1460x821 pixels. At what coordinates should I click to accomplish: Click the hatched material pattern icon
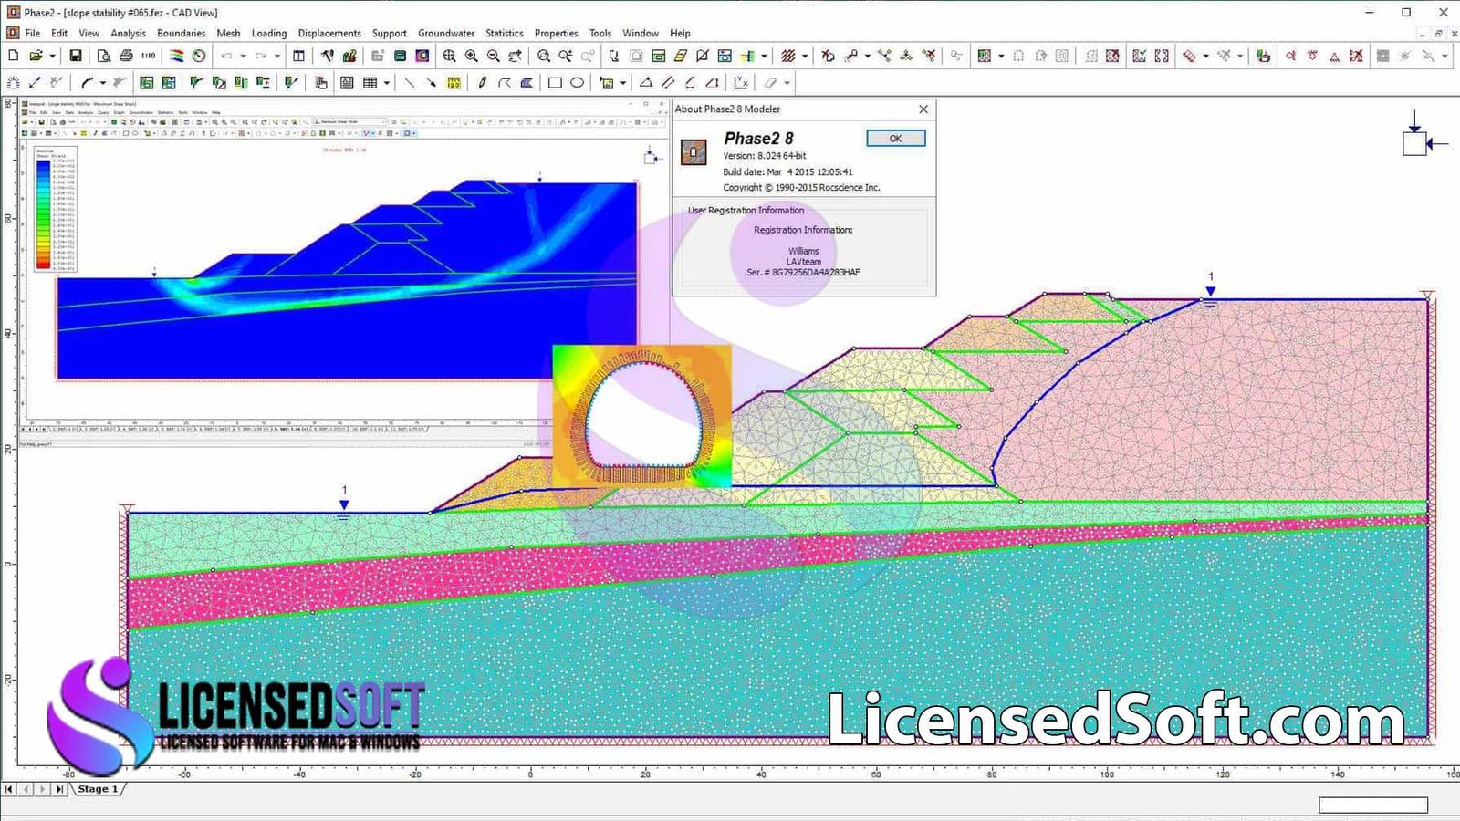click(788, 56)
